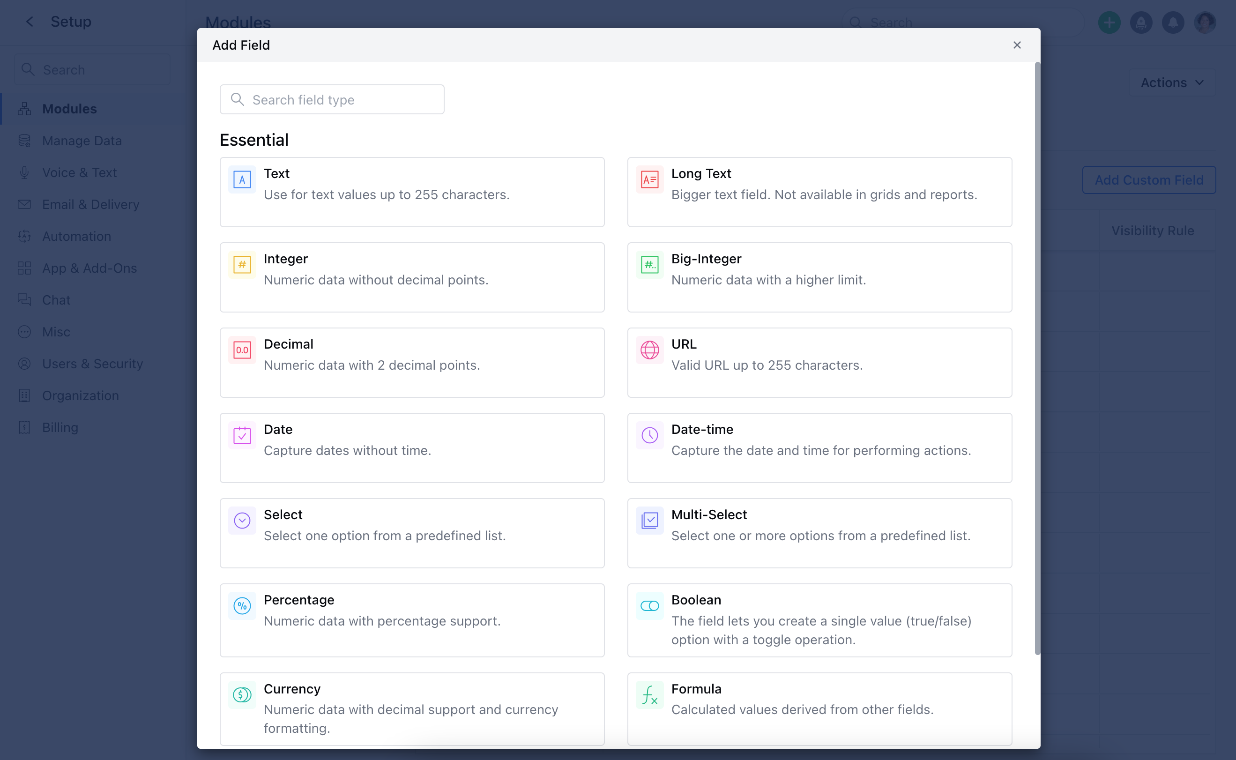Open Manage Data in sidebar
1236x760 pixels.
[82, 141]
